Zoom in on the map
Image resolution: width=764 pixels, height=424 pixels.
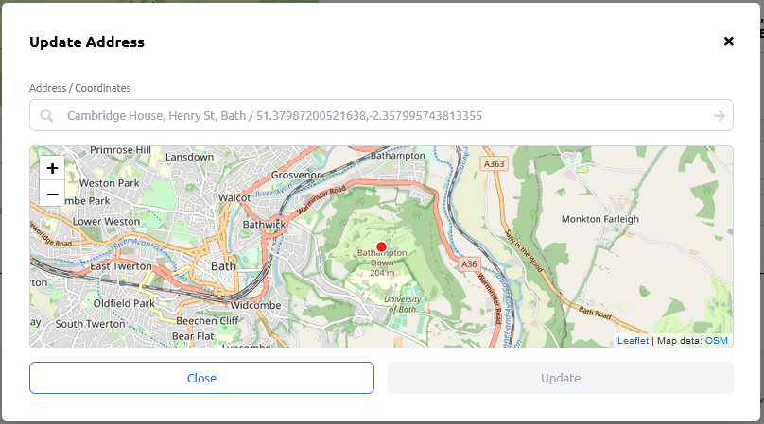pos(52,168)
